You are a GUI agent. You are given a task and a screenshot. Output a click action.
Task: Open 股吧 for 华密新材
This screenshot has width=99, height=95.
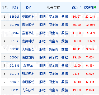(43, 17)
